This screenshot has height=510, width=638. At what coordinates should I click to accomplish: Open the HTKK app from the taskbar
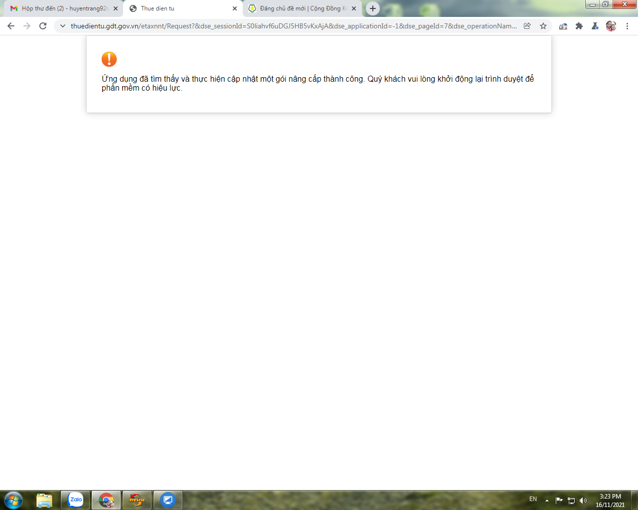[x=137, y=500]
